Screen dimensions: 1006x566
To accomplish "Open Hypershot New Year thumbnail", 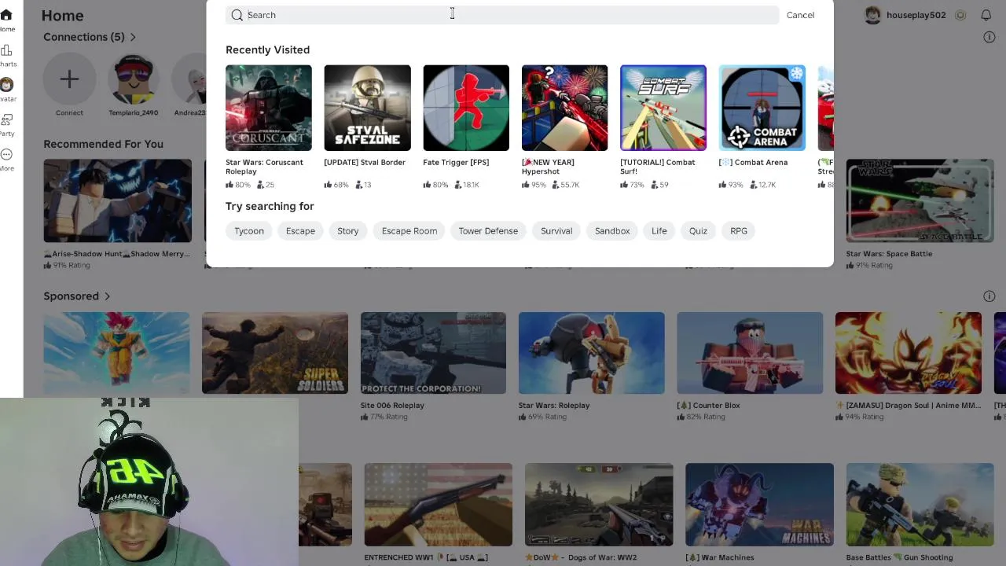I will (564, 108).
